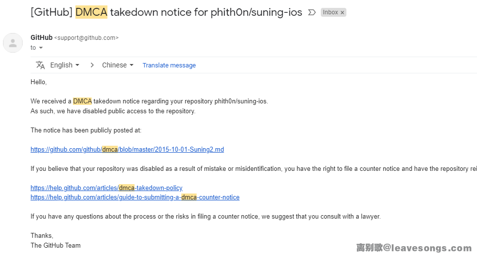Click the Translate message link
Screen dimensions: 477x258
tap(169, 65)
